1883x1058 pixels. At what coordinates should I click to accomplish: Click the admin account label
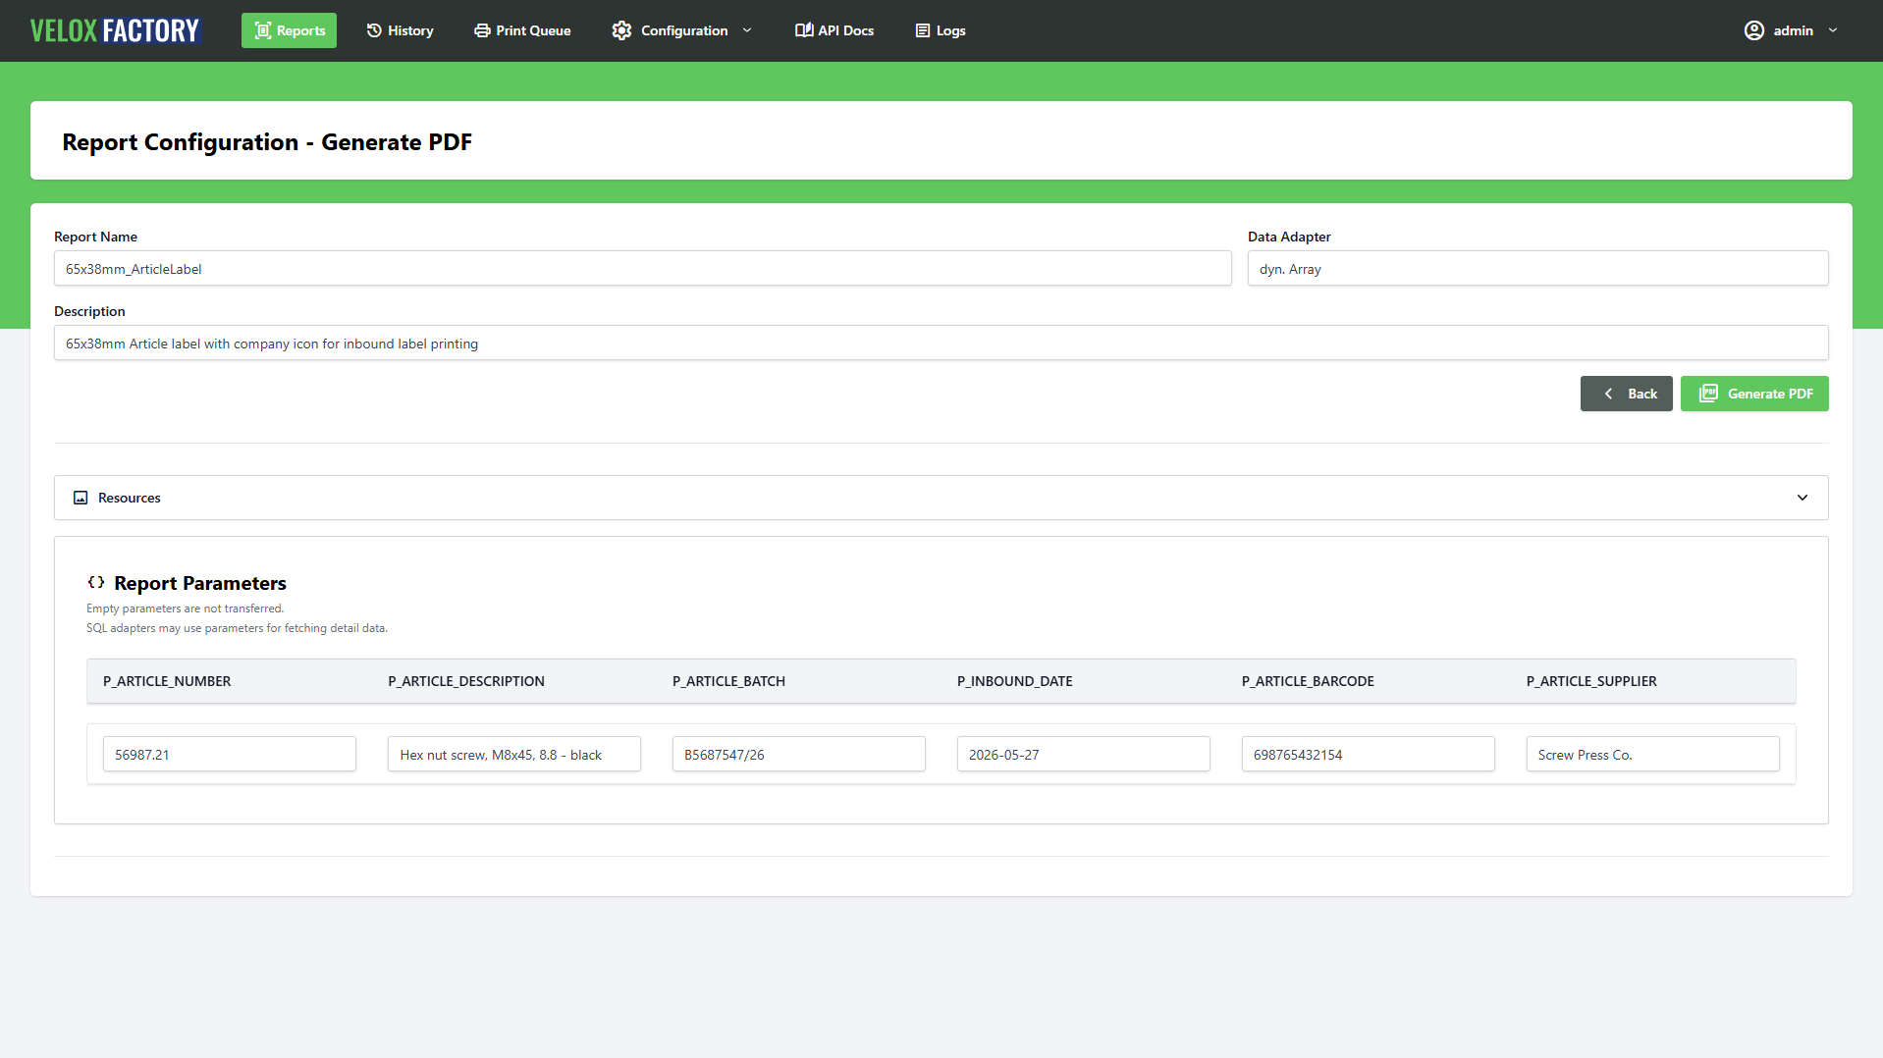(x=1793, y=30)
